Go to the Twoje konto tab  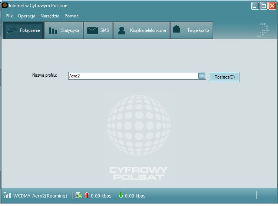[x=192, y=30]
